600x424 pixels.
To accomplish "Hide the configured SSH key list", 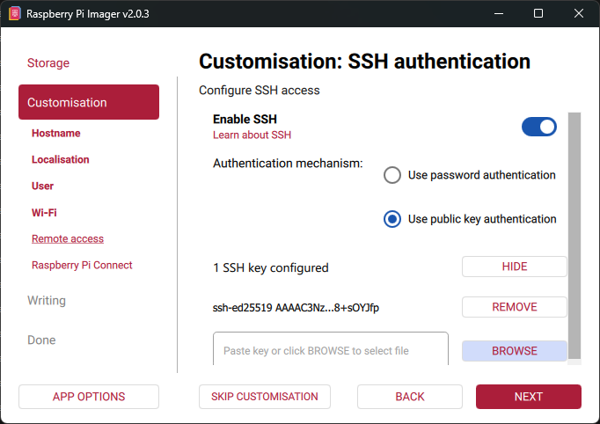I will pos(515,267).
